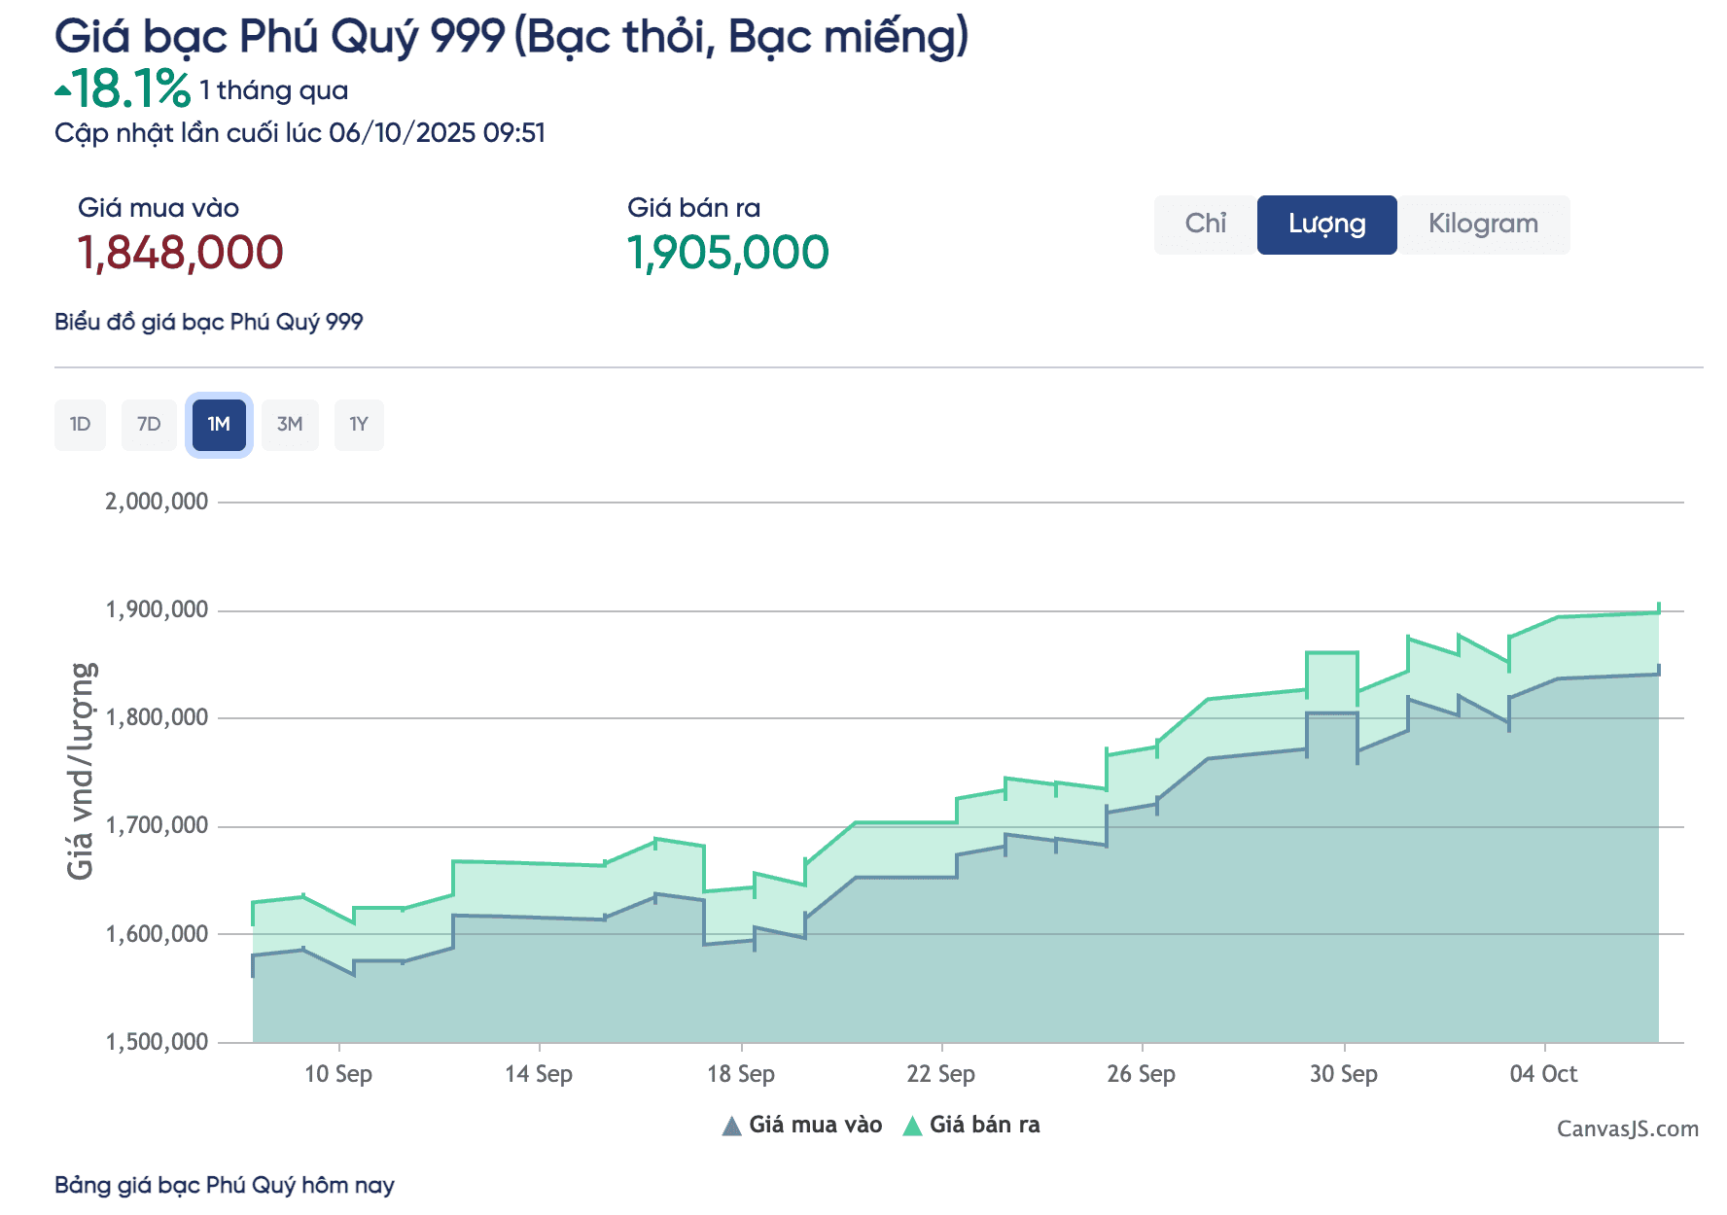
Task: Select the 3M time range
Action: pyautogui.click(x=290, y=425)
